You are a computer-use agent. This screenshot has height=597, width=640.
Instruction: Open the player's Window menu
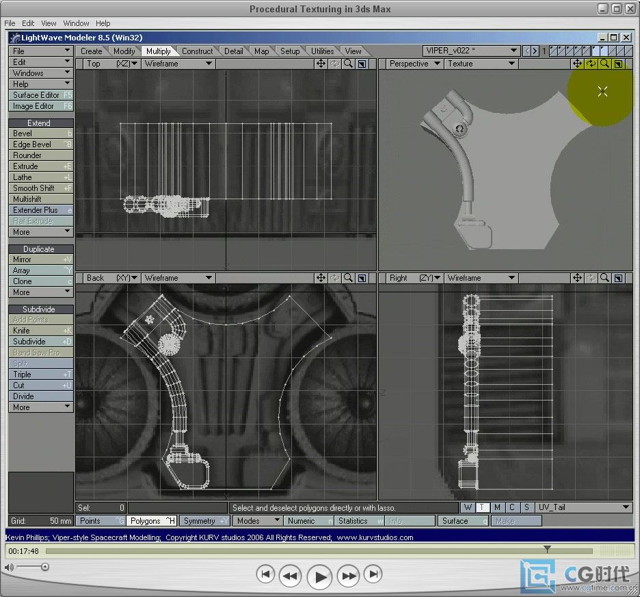point(76,23)
